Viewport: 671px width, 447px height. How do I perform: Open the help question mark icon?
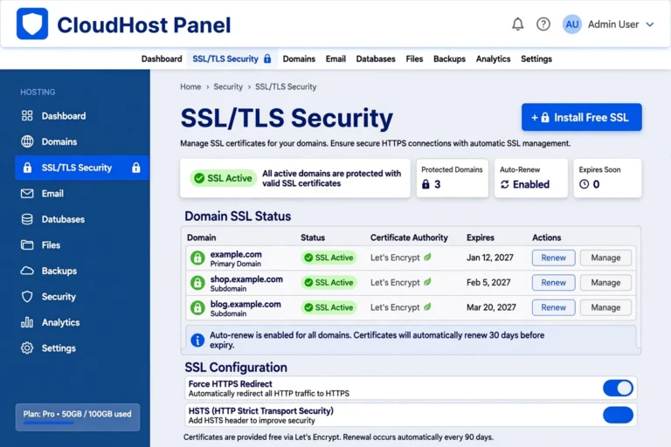543,24
